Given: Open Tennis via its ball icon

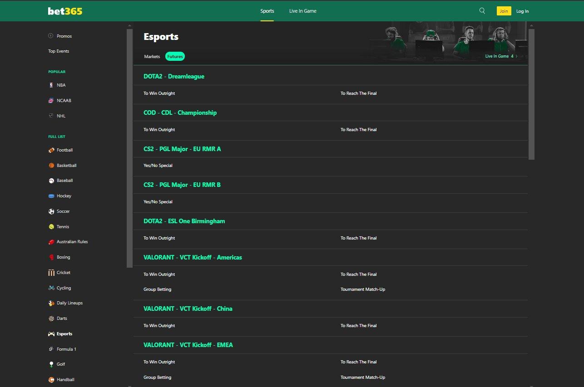Looking at the screenshot, I should [x=51, y=226].
